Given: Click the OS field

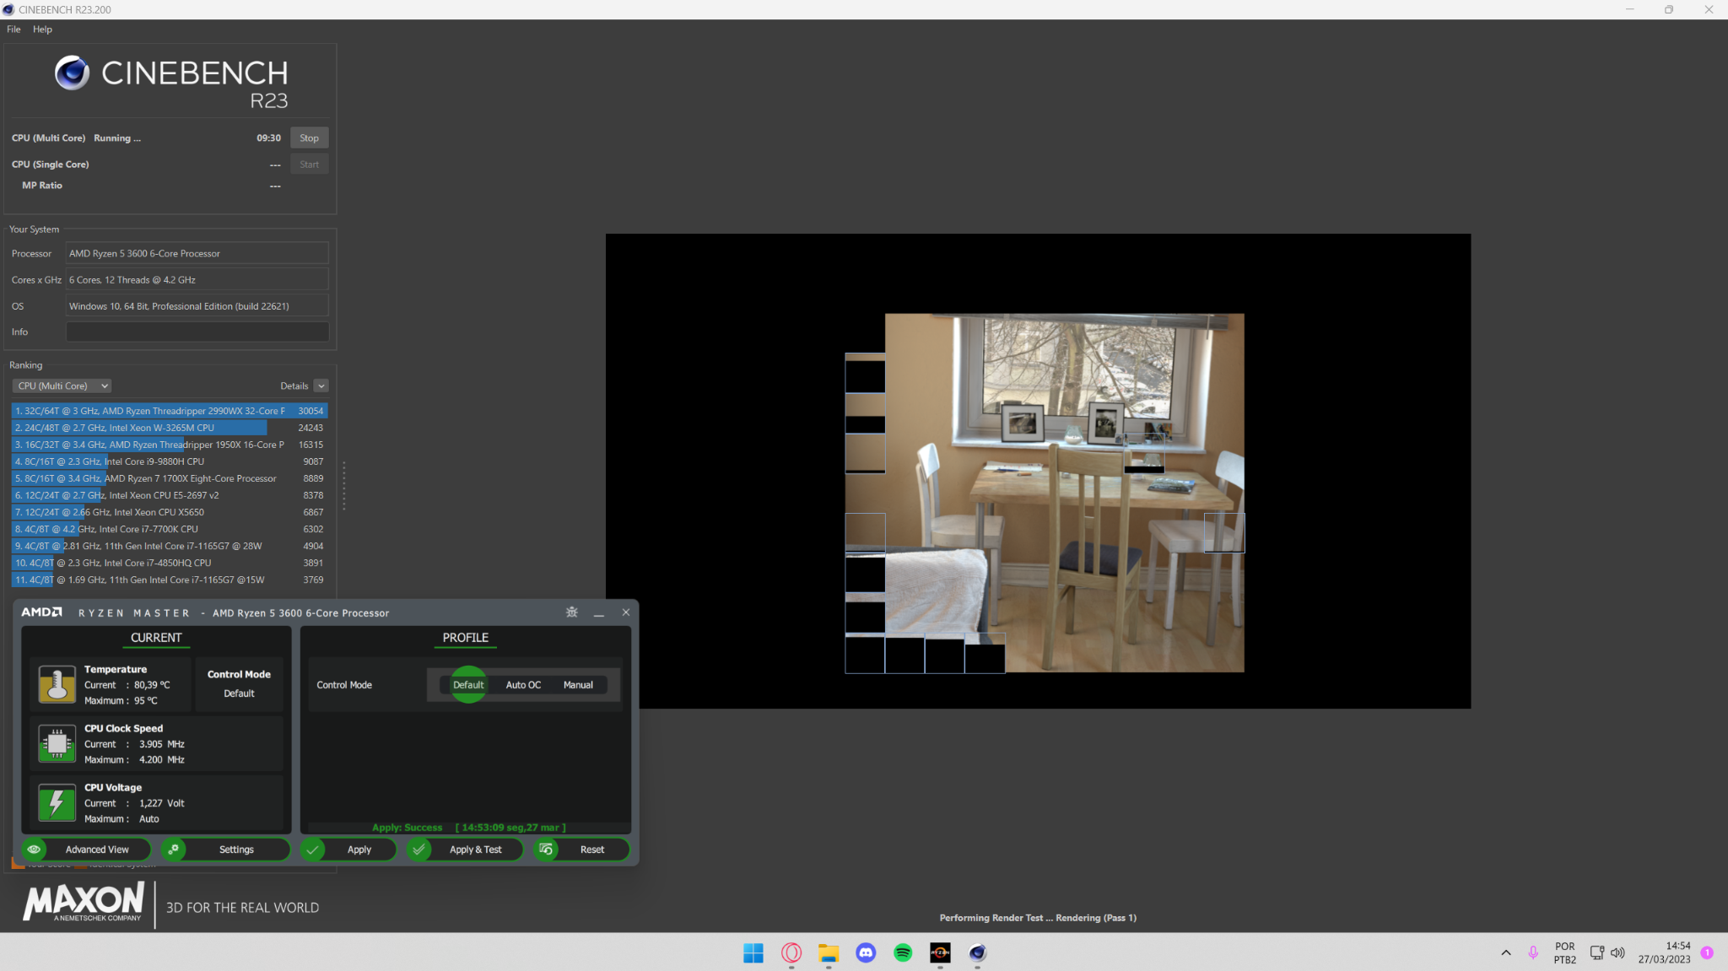Looking at the screenshot, I should (197, 306).
